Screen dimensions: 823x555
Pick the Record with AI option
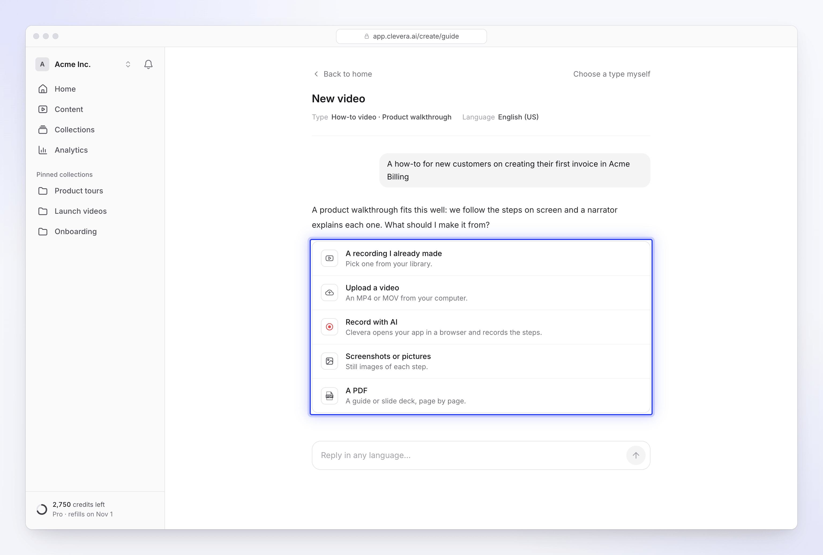click(481, 327)
